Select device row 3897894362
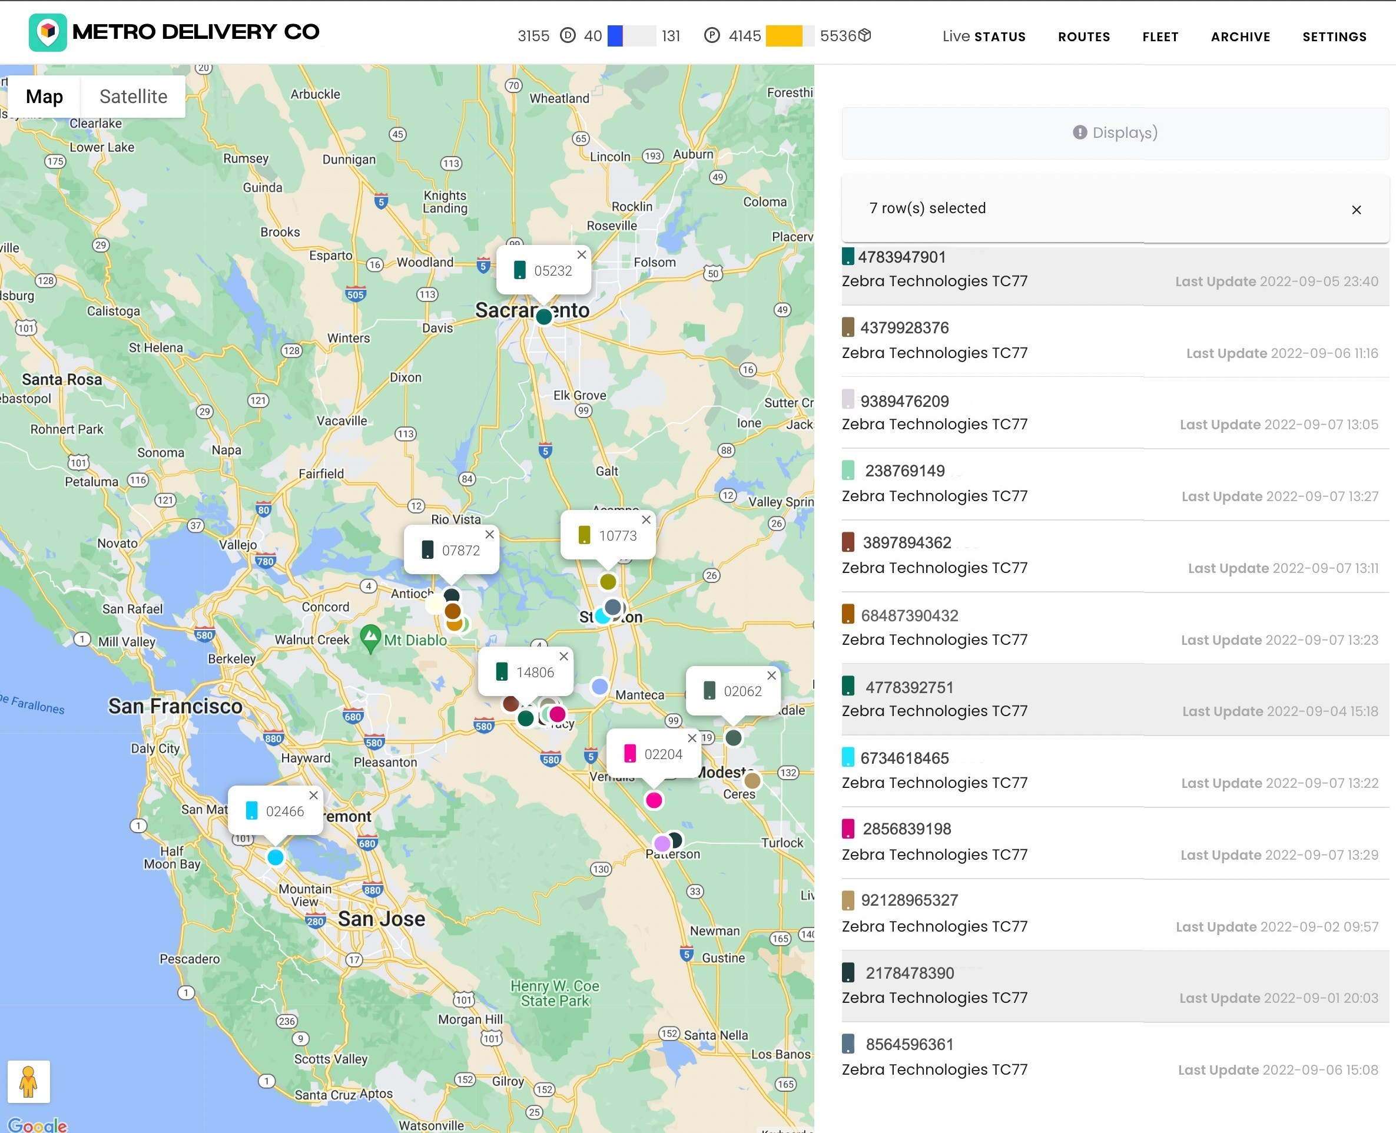 click(x=1115, y=556)
